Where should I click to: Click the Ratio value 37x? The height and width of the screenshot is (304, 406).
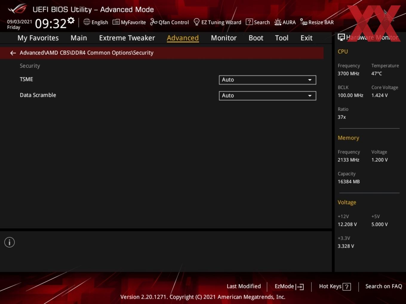tap(342, 117)
